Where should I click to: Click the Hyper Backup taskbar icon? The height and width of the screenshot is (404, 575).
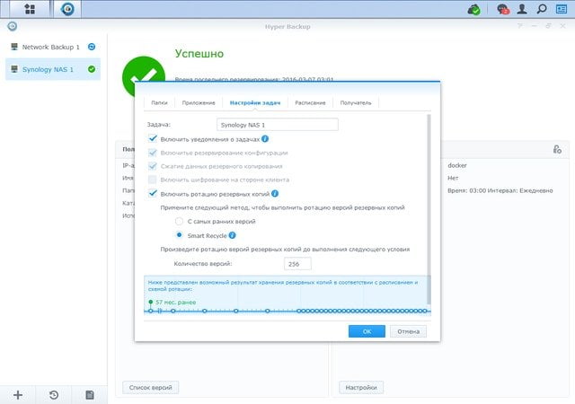[x=67, y=9]
